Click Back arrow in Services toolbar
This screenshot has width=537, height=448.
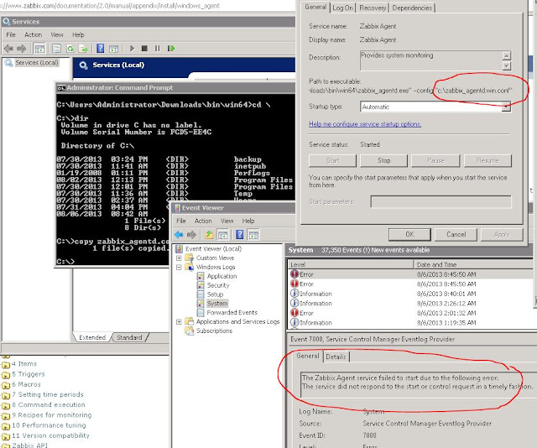pos(9,49)
